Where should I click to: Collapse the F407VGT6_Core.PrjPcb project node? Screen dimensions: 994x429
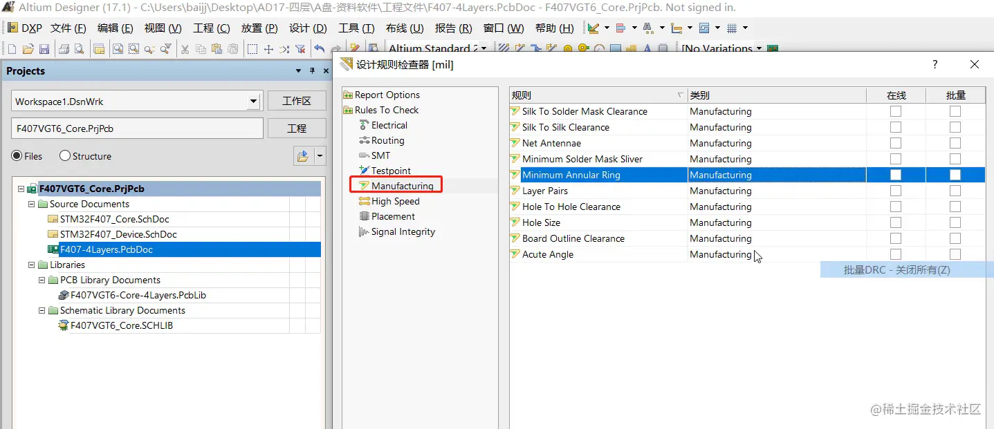pyautogui.click(x=21, y=189)
